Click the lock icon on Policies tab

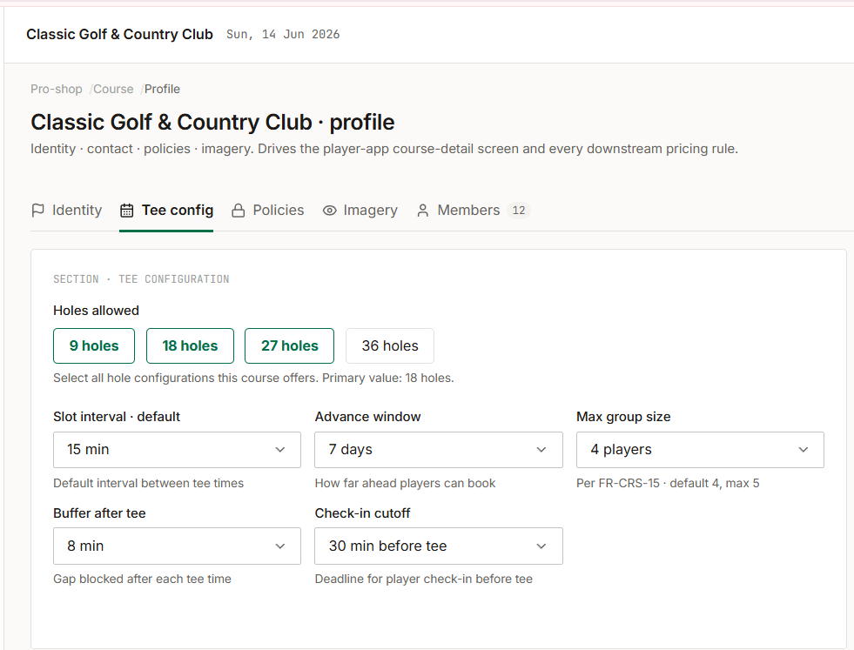point(238,210)
